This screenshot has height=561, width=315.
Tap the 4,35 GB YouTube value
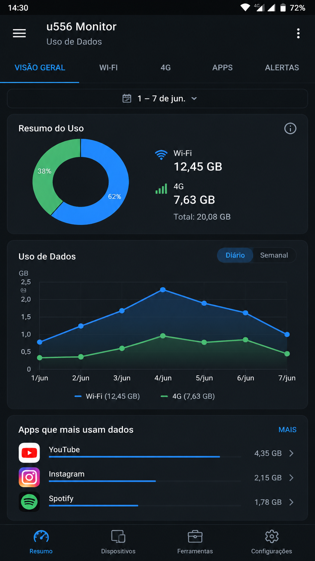pyautogui.click(x=268, y=453)
